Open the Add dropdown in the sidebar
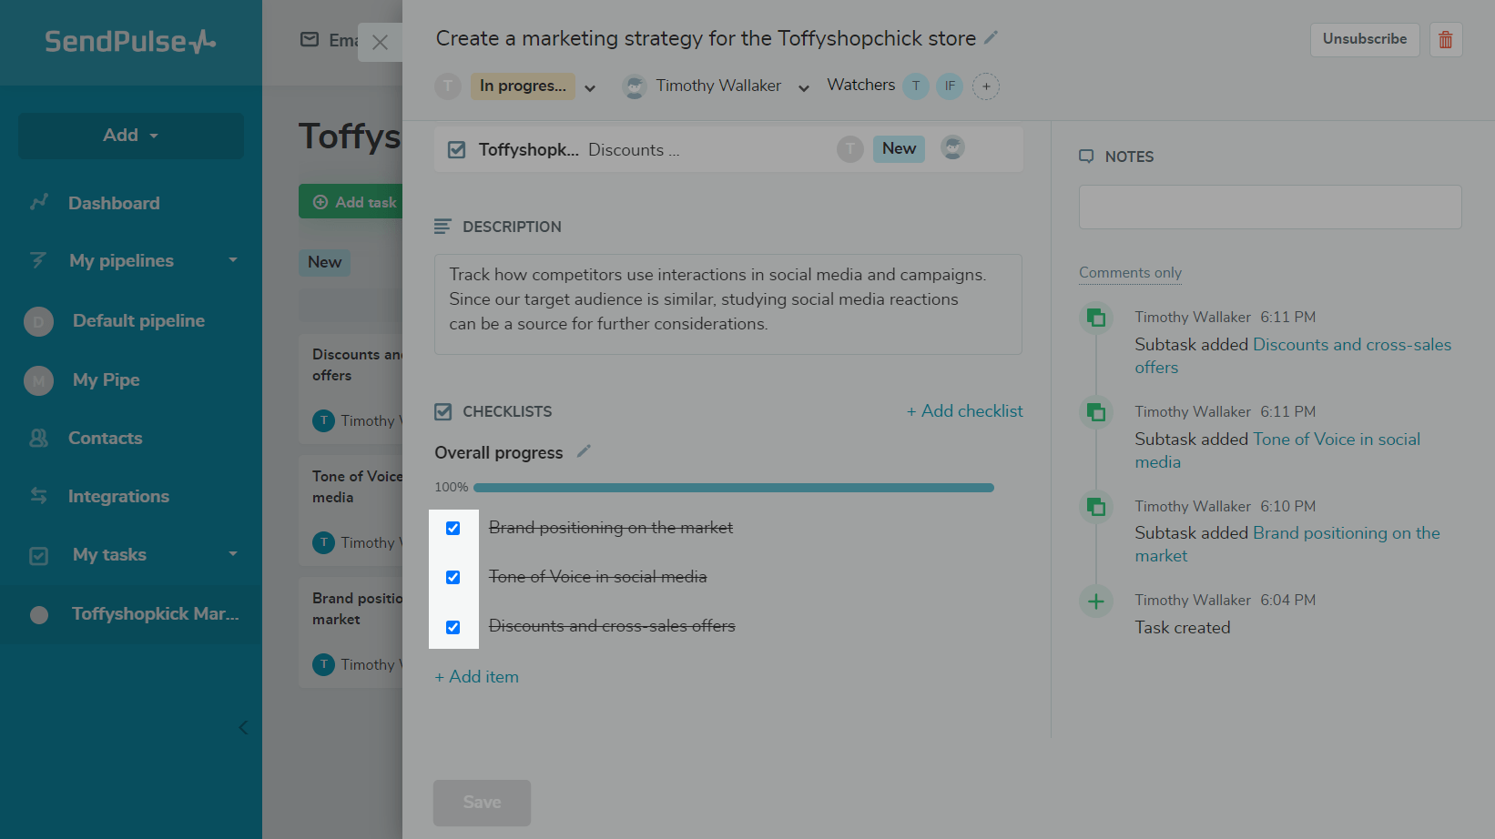The image size is (1495, 839). [x=130, y=136]
